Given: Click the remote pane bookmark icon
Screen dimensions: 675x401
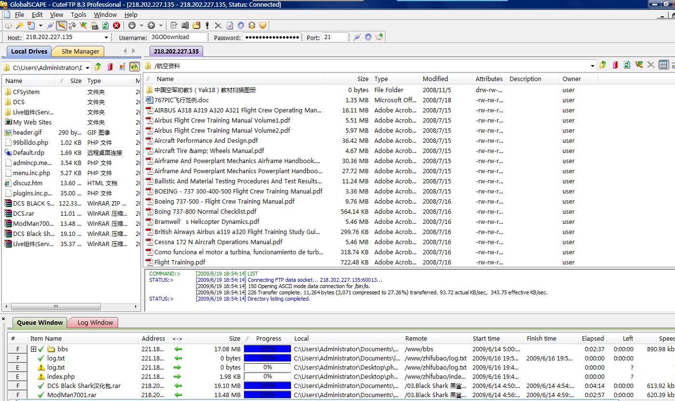Looking at the screenshot, I should coord(615,65).
